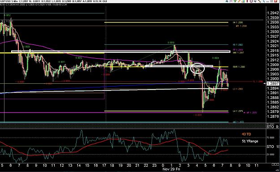Click the 1.2903 price axis label

[273, 74]
